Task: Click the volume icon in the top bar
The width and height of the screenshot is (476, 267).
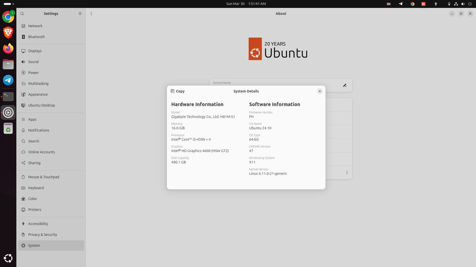Action: [463, 4]
